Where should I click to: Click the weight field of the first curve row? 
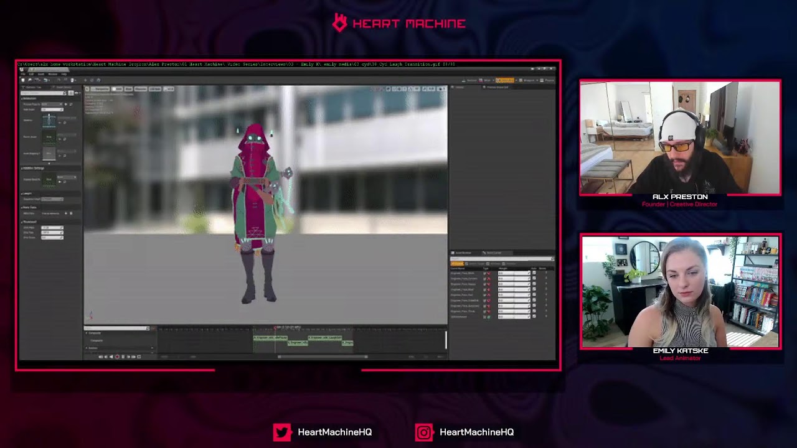pyautogui.click(x=514, y=273)
